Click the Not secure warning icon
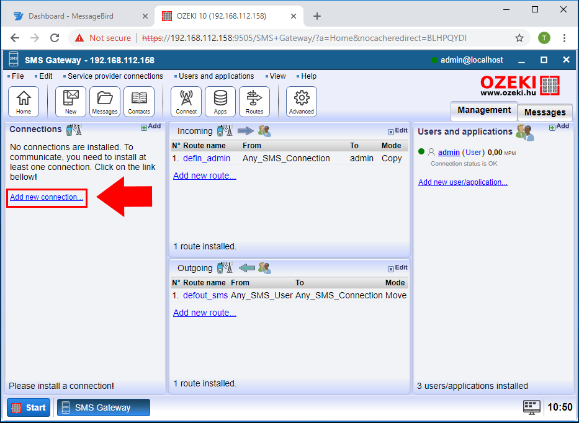This screenshot has height=423, width=579. [x=79, y=38]
